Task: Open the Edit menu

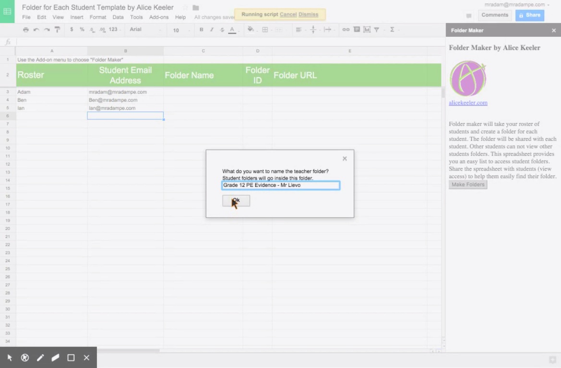Action: pos(41,17)
